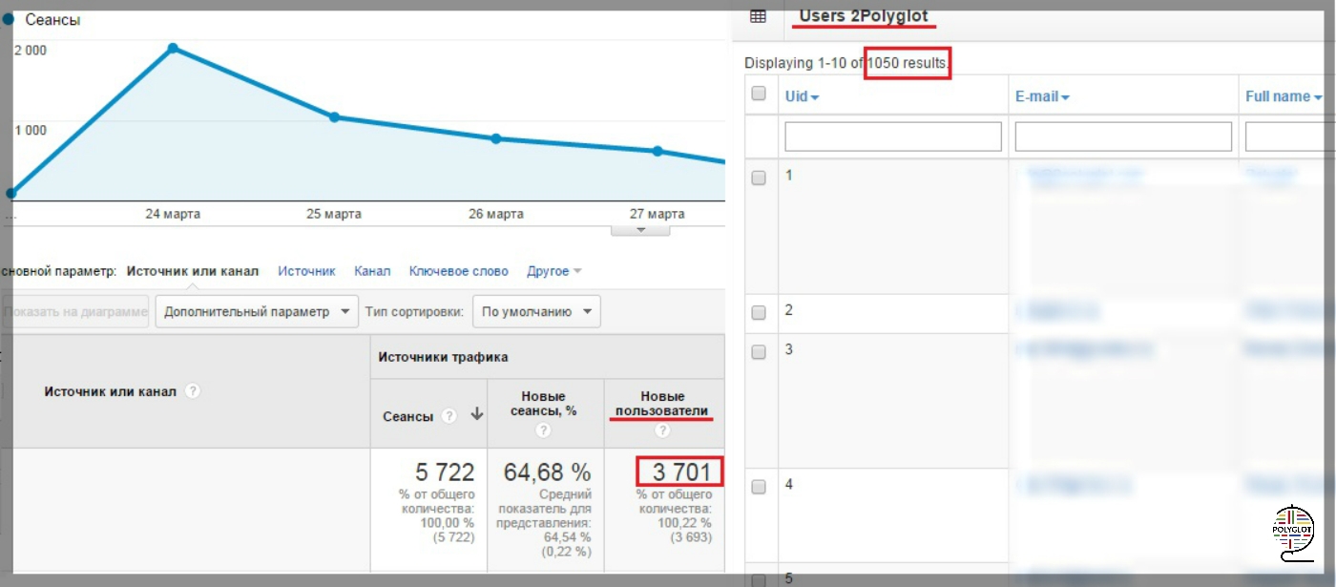Screen dimensions: 1336x587
Task: Toggle the select-all checkbox in table header
Action: tap(759, 94)
